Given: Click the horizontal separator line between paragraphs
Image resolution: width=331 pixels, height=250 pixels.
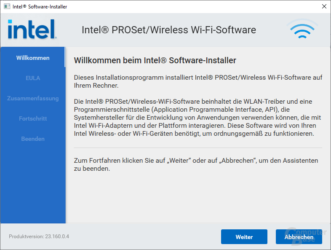Looking at the screenshot, I should [198, 148].
